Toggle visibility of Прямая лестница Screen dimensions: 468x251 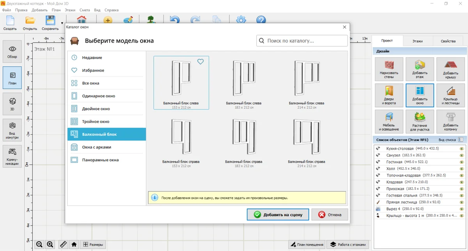(x=461, y=202)
